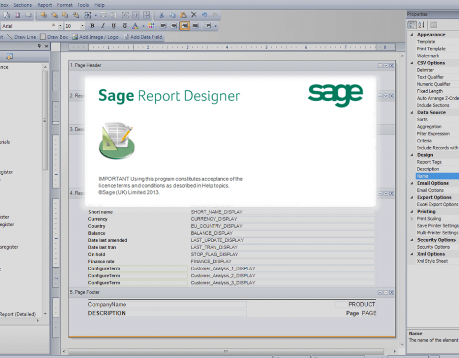Open the Arial font name dropdown
Viewport: 459px width, 358px height.
[60, 26]
